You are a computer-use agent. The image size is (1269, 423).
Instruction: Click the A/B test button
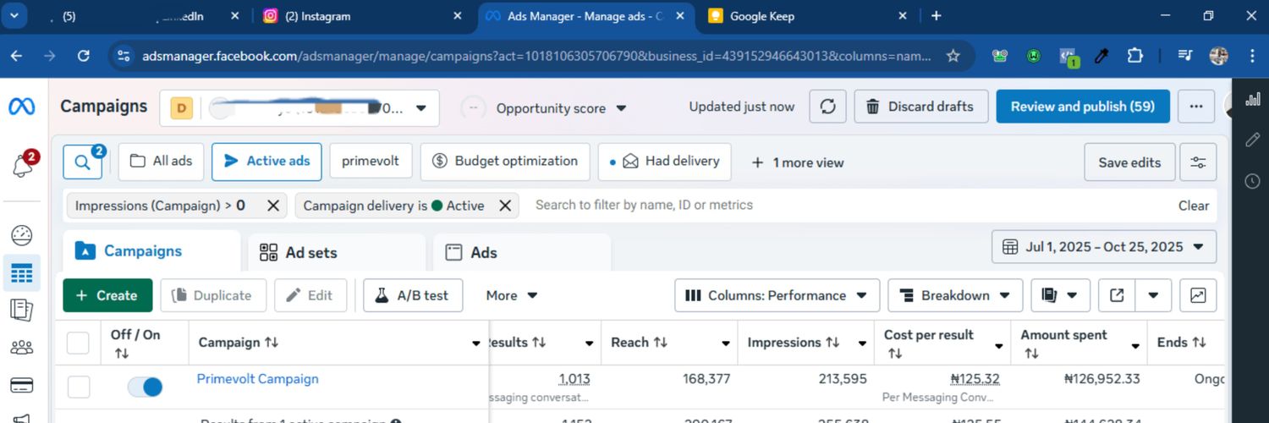pyautogui.click(x=413, y=295)
